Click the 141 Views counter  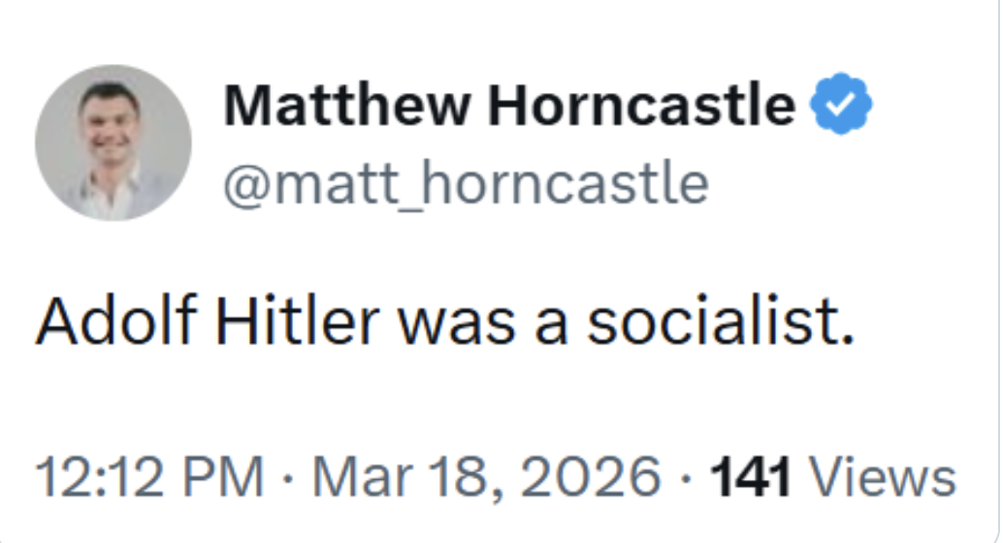point(833,478)
